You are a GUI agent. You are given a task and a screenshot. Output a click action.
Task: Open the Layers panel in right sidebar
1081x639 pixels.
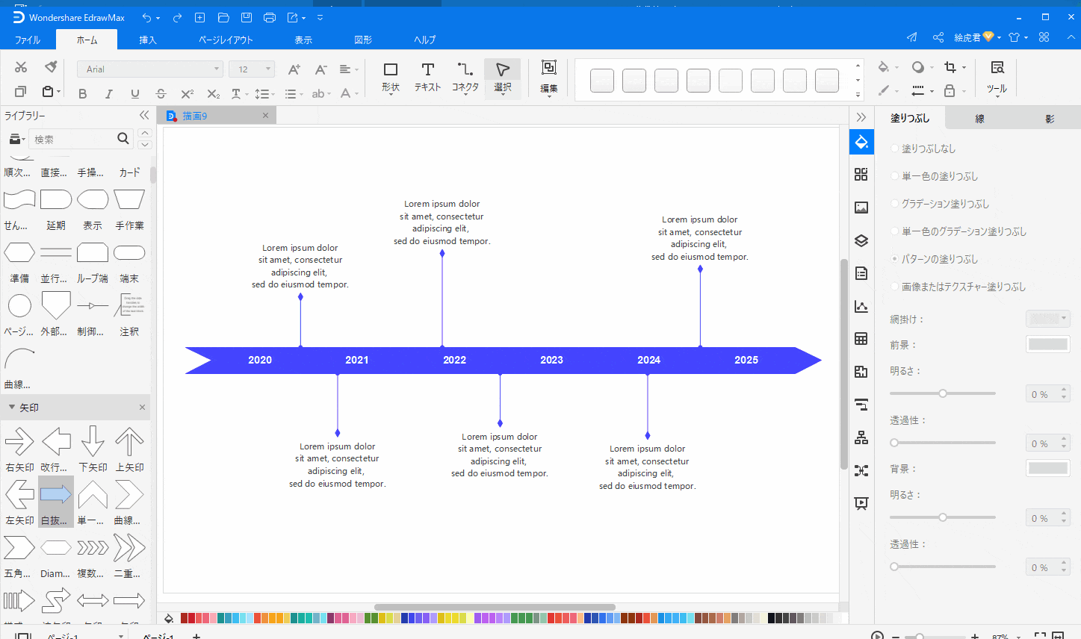[861, 240]
